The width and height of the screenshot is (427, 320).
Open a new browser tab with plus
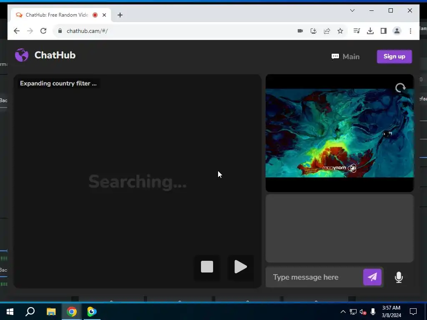pos(120,15)
